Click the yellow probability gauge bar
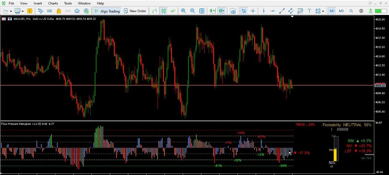The height and width of the screenshot is (175, 389). coord(335,155)
